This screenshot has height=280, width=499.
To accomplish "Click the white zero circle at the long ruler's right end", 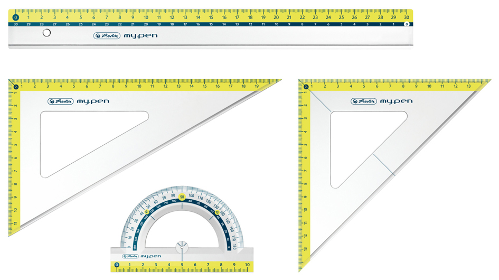I will (x=406, y=24).
